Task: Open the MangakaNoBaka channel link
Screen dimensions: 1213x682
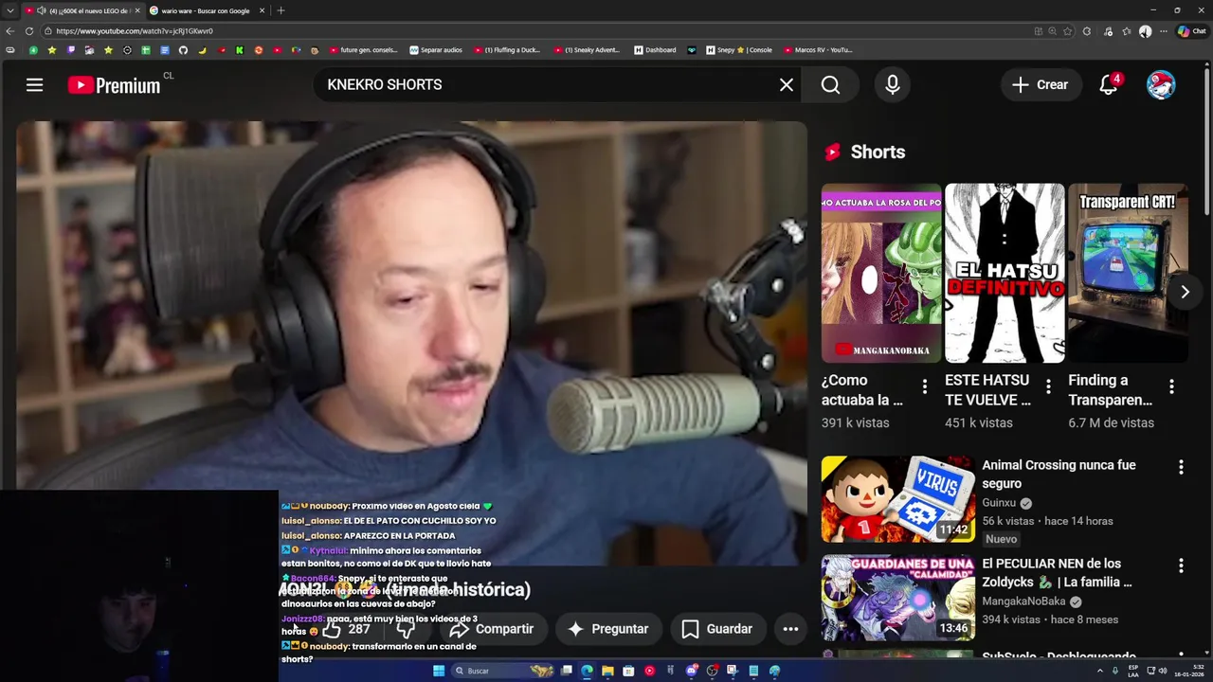Action: point(1025,601)
